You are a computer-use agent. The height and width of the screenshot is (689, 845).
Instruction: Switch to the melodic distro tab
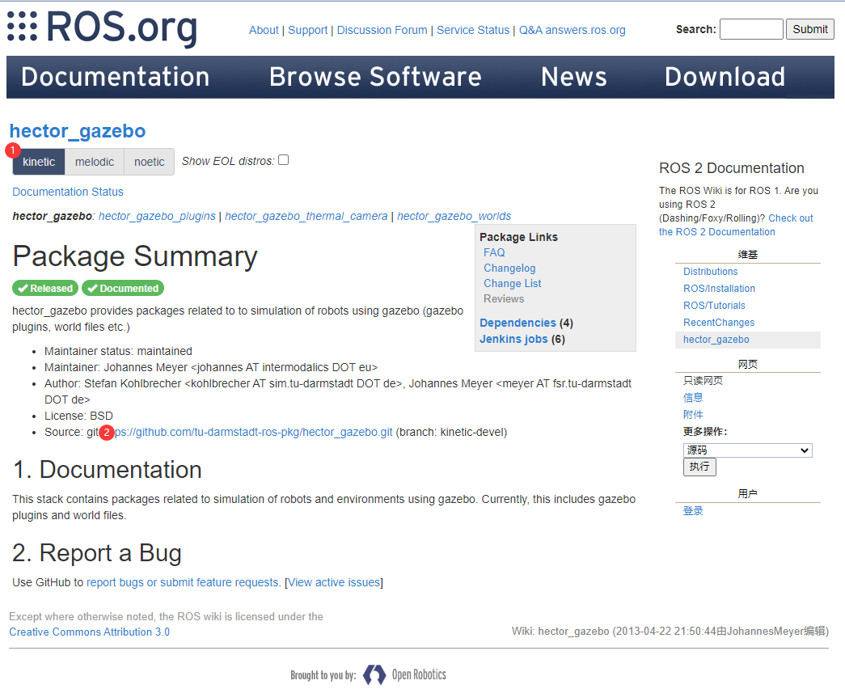[95, 162]
